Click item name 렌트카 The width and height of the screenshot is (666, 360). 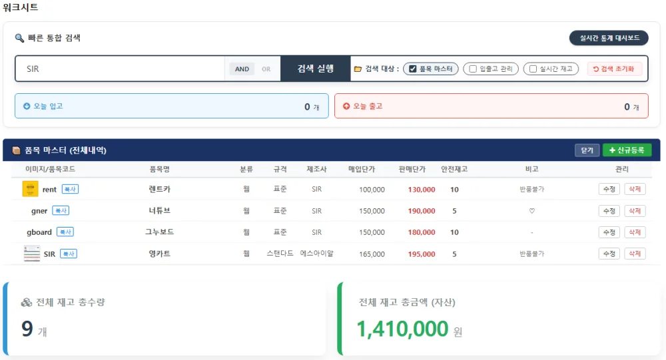[x=159, y=190]
